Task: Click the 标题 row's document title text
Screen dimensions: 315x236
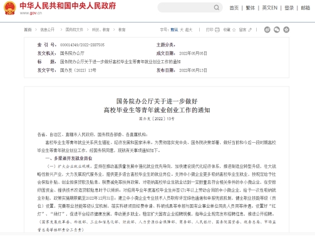Action: coord(120,62)
